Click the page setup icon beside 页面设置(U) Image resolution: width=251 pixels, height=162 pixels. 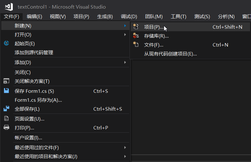pyautogui.click(x=6, y=118)
